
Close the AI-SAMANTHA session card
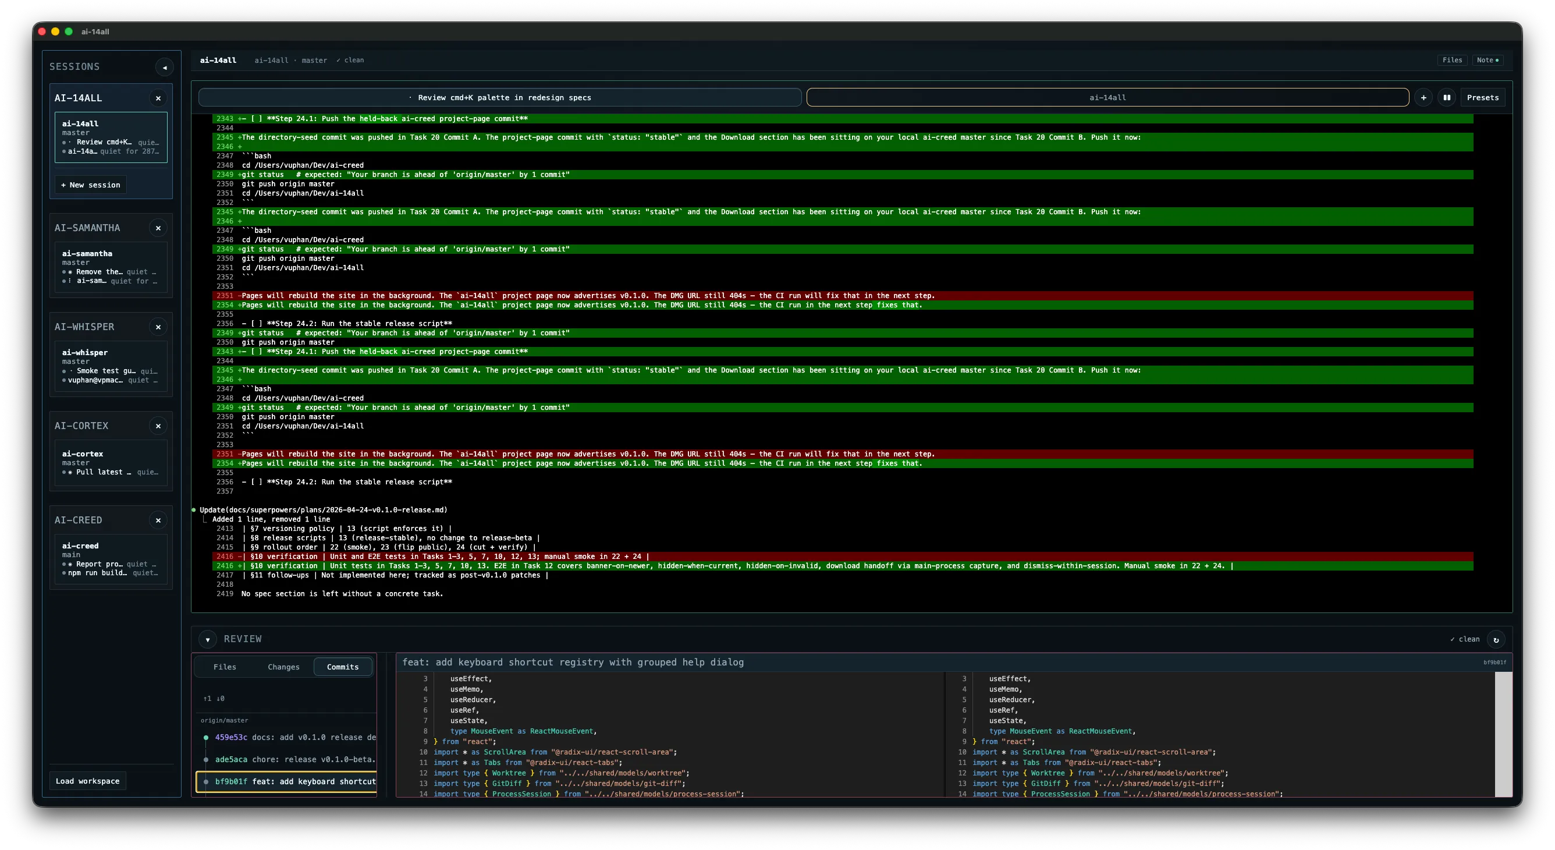tap(158, 228)
